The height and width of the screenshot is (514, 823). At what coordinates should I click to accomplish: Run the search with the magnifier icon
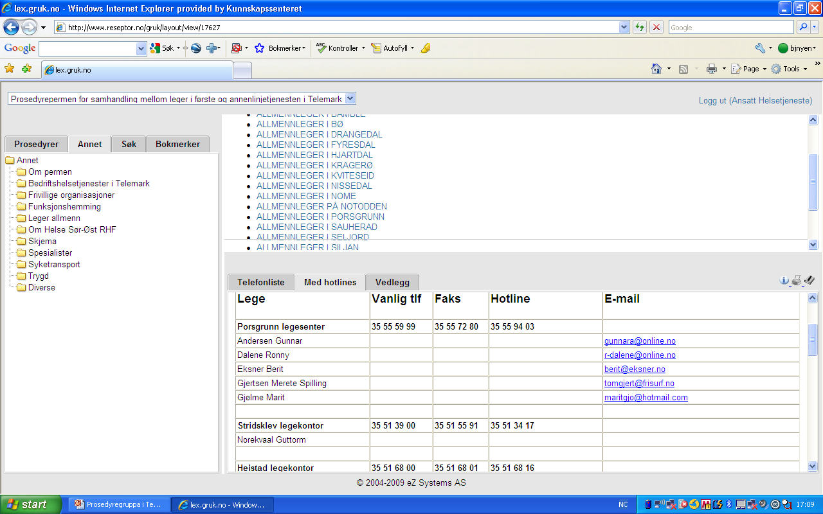click(803, 27)
